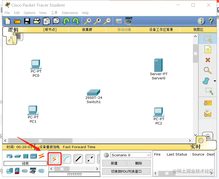Screen dimensions: 219x179
Task: Pick the copper cross-over dashed cable
Action: (x=90, y=159)
